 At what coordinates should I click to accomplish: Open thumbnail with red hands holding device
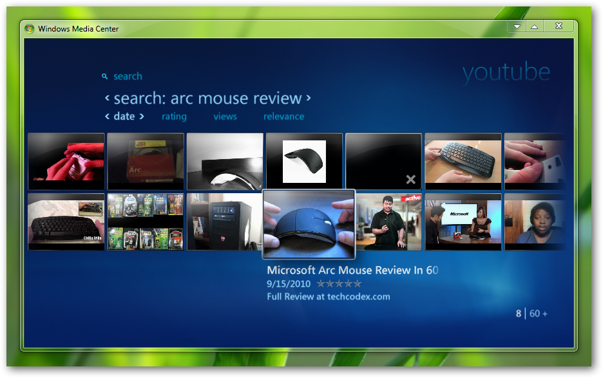[x=66, y=162]
